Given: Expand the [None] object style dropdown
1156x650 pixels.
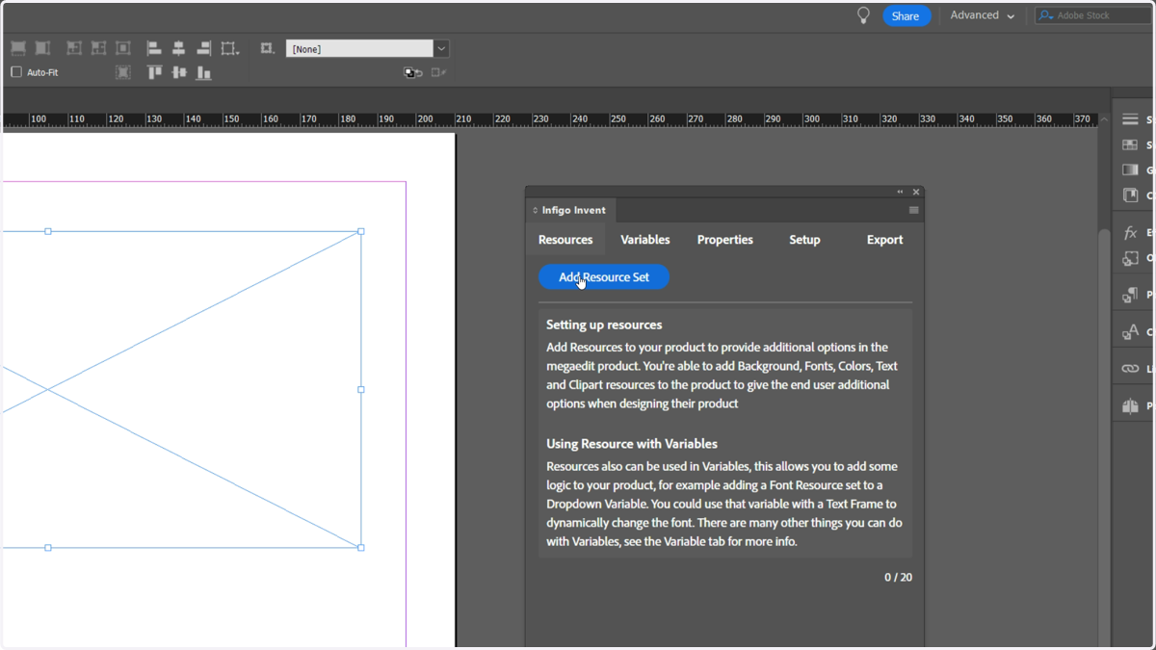Looking at the screenshot, I should tap(441, 48).
